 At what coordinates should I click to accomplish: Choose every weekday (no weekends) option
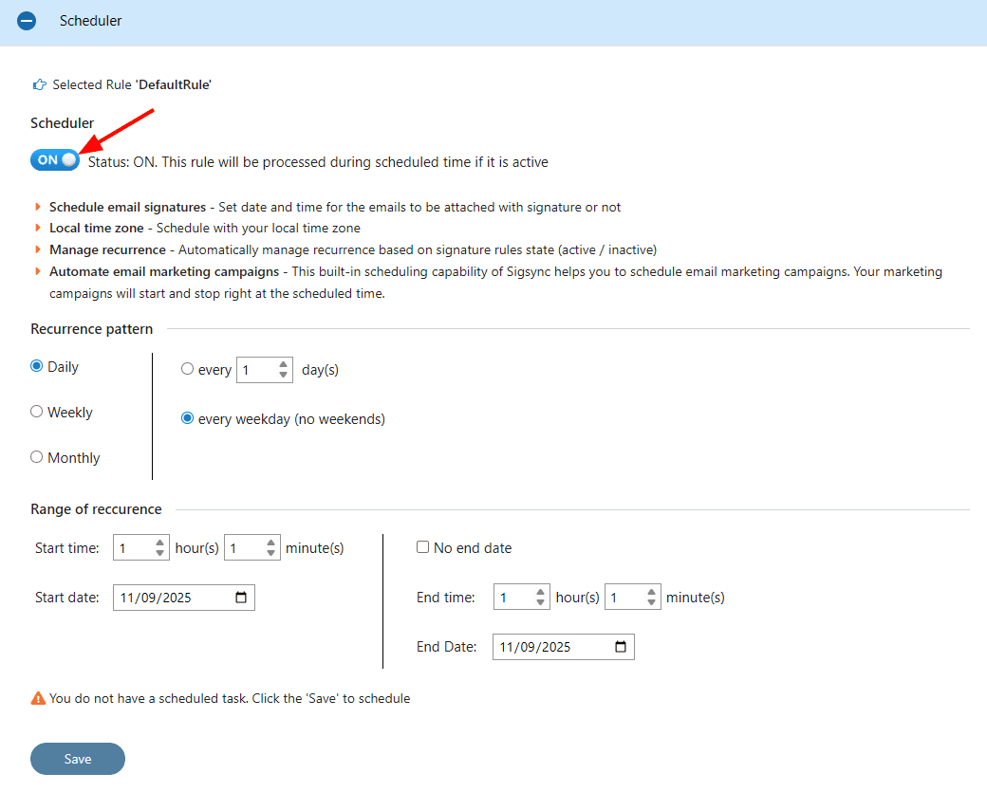[x=187, y=418]
